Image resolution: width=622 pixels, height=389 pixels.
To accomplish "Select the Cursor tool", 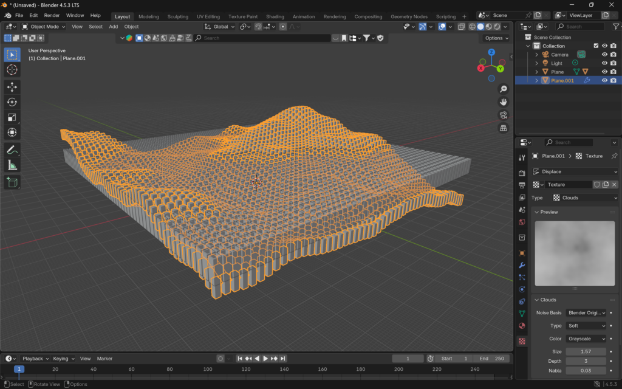I will [x=12, y=70].
